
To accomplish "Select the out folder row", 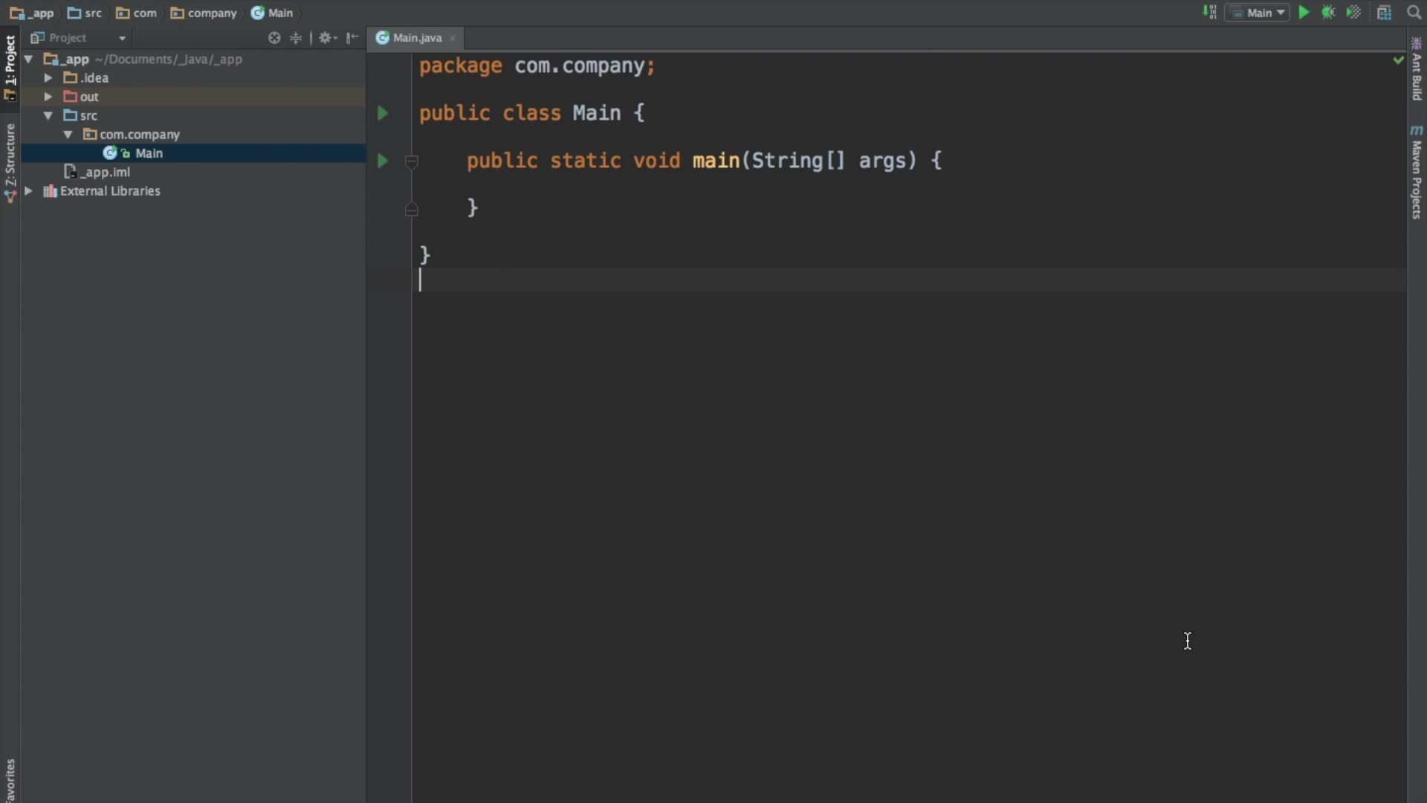I will click(193, 97).
